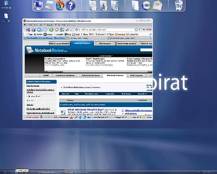Open the Recycle Bin in the dock

coord(179,5)
